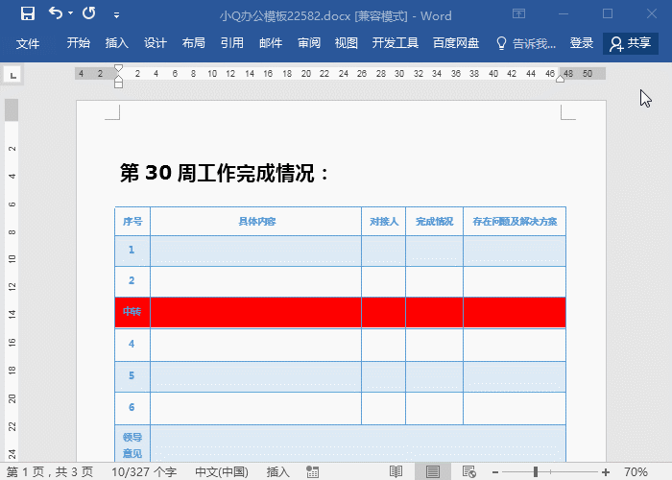
Task: Switch to Print Layout view
Action: [432, 472]
